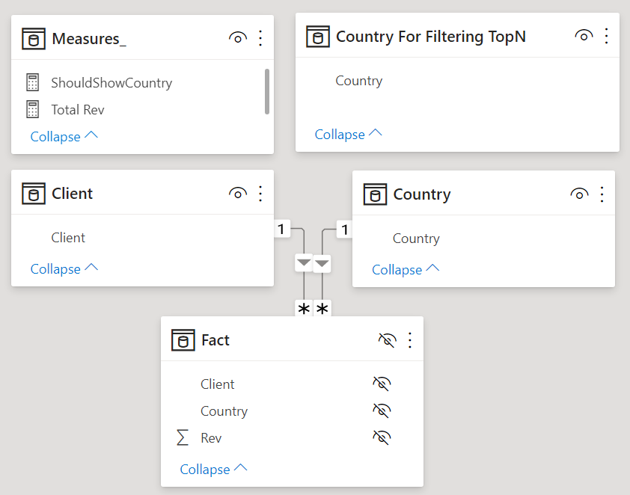Open more options for Client table
The width and height of the screenshot is (630, 495).
(x=260, y=194)
